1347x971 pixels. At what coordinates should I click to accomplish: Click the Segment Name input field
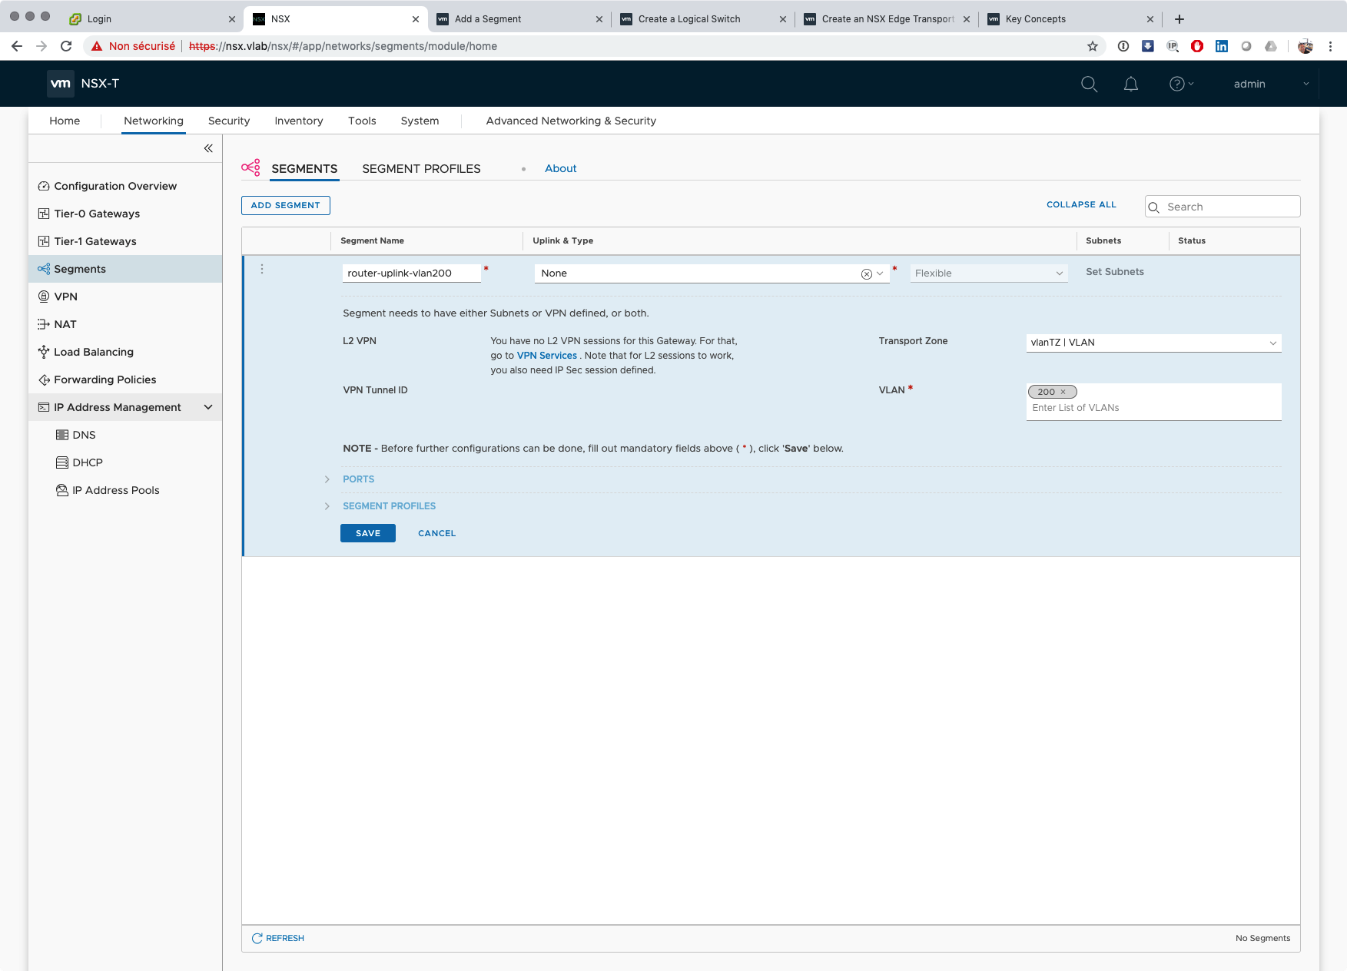coord(411,273)
